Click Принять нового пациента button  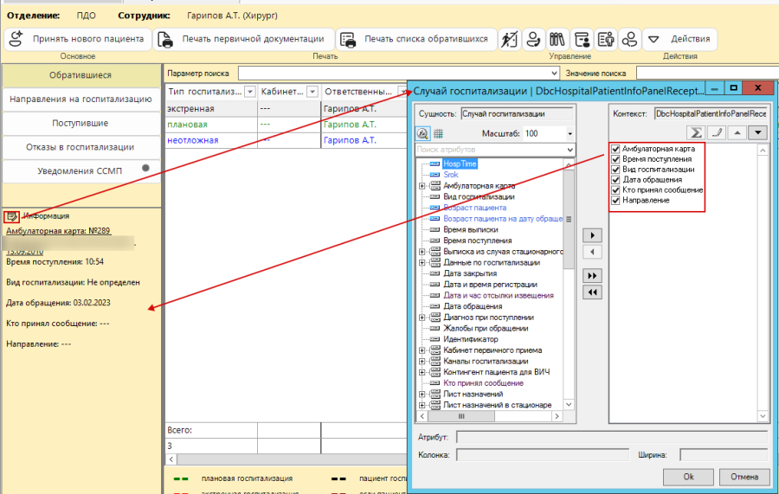point(77,39)
